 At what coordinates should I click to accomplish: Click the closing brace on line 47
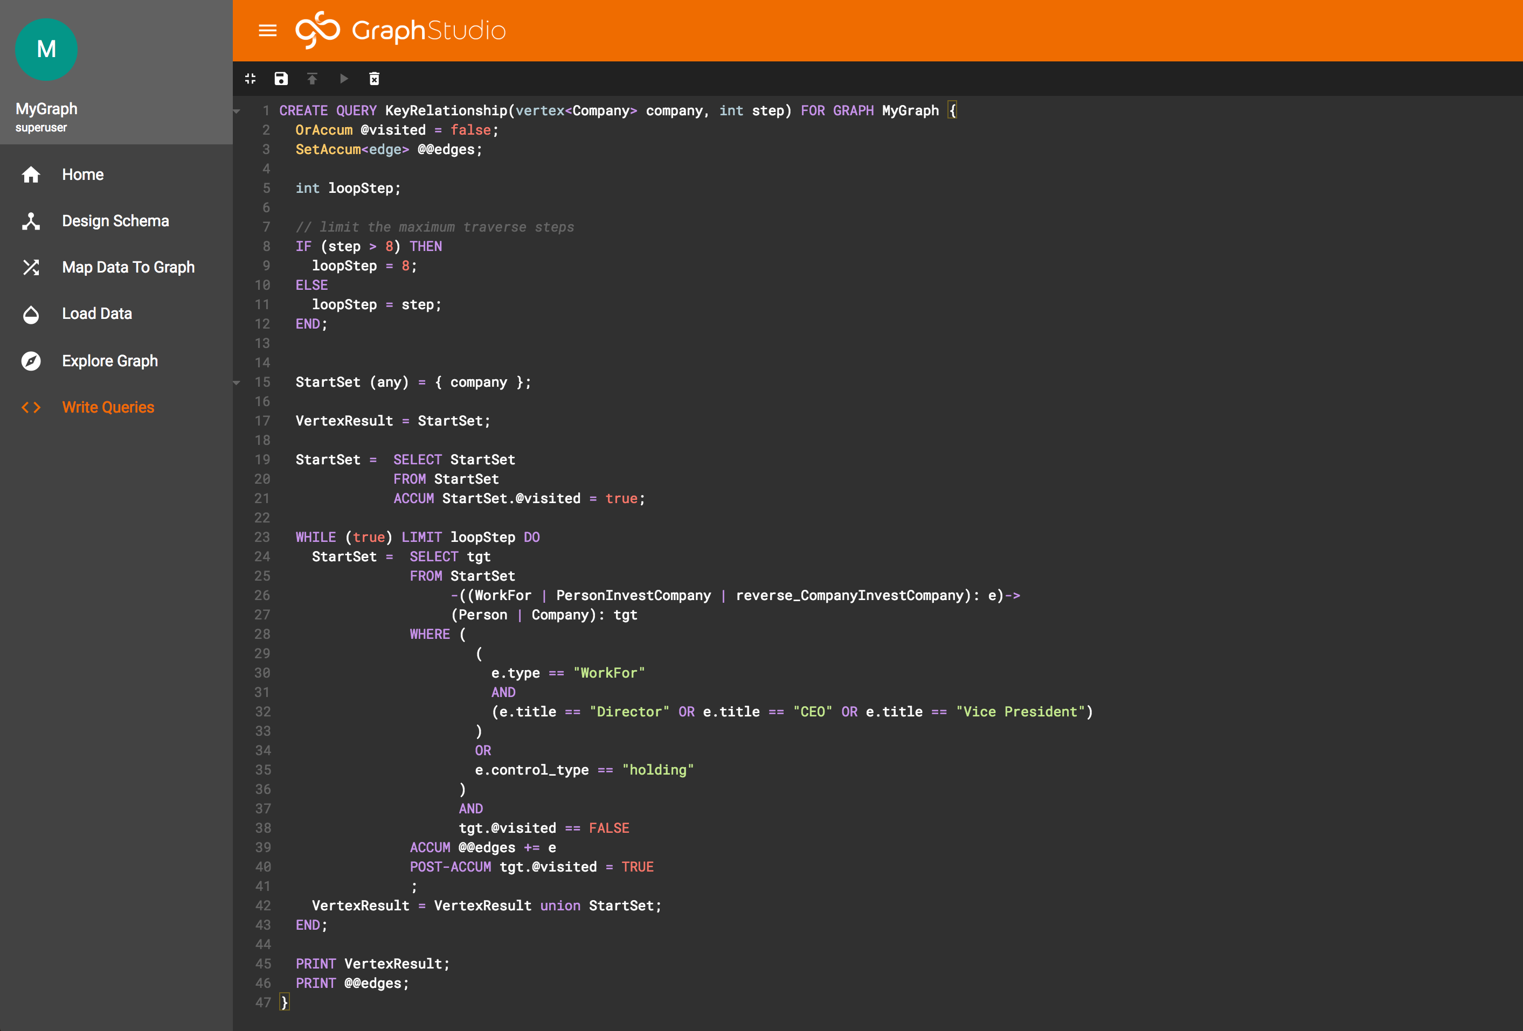(x=284, y=1002)
